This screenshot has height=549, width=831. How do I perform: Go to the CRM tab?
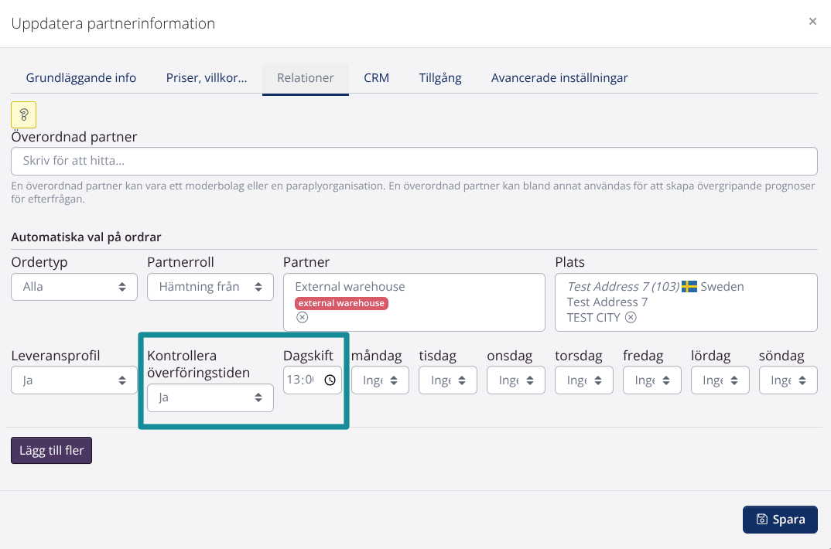[x=376, y=78]
